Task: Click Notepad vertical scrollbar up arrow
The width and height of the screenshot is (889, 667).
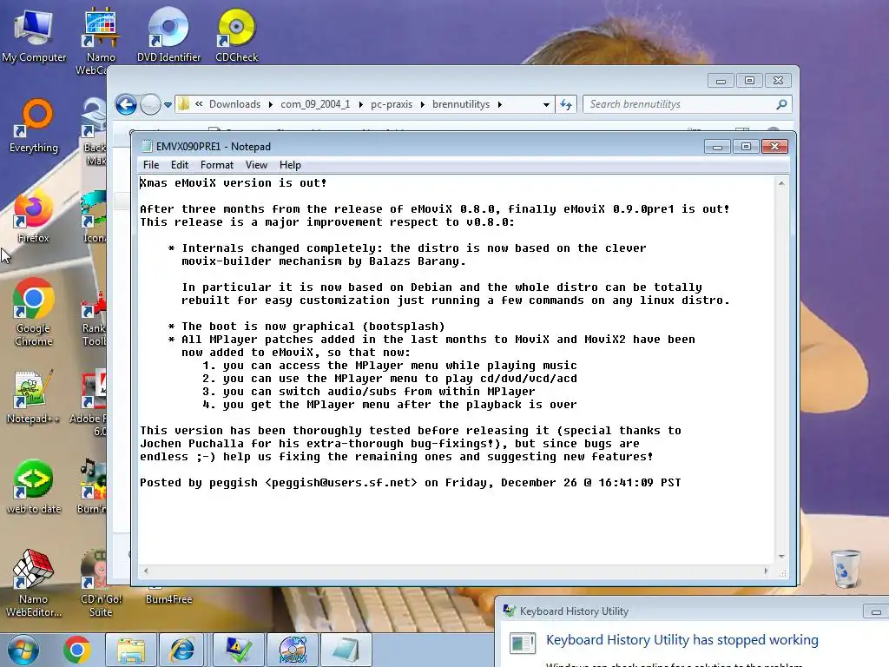Action: point(781,184)
